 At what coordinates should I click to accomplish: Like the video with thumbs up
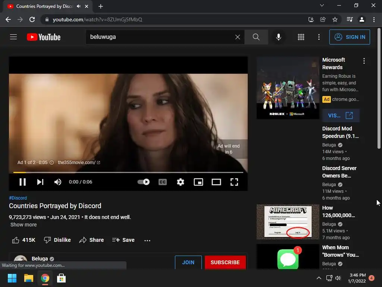pyautogui.click(x=24, y=240)
